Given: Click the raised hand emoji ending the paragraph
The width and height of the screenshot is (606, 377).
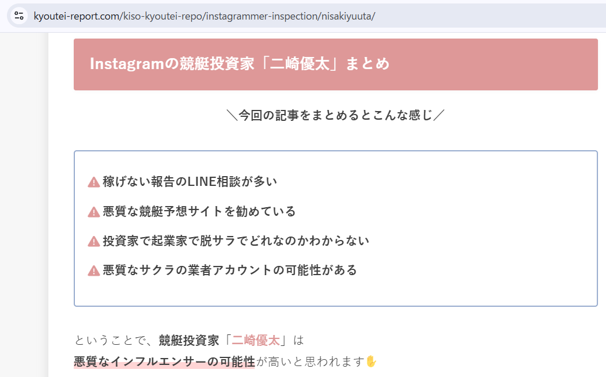Looking at the screenshot, I should tap(372, 361).
